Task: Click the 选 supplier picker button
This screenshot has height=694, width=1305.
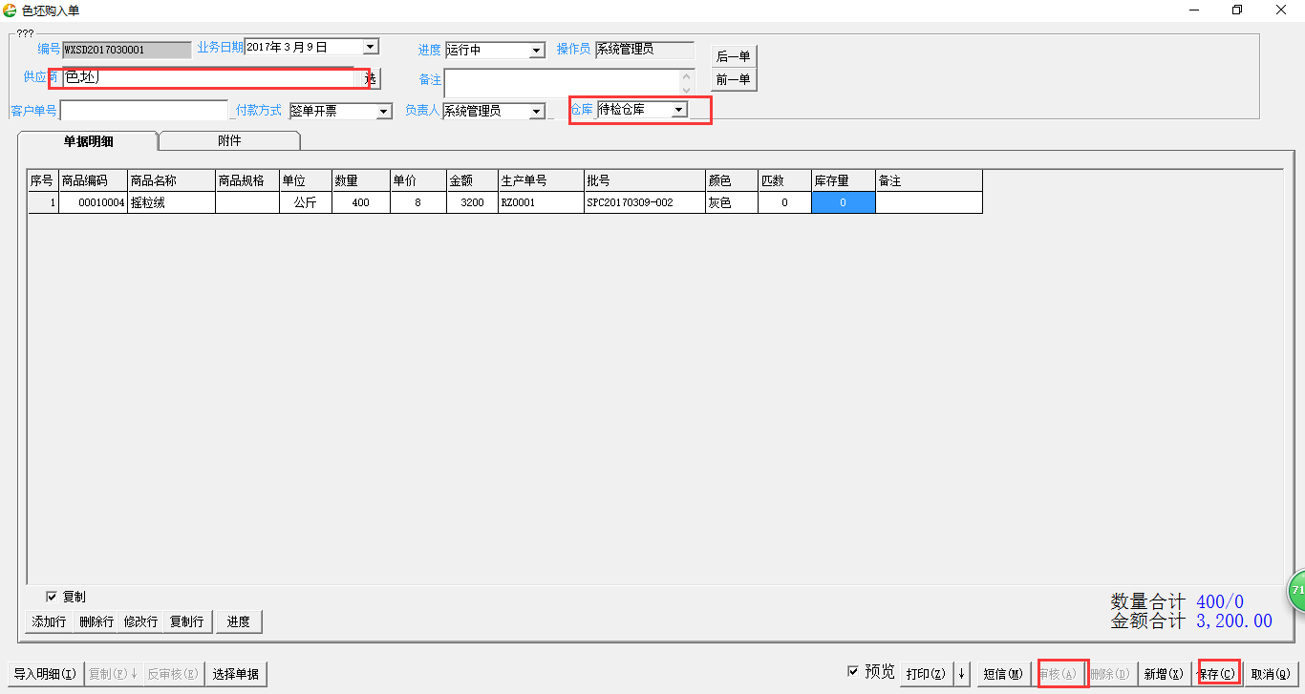Action: pyautogui.click(x=371, y=78)
